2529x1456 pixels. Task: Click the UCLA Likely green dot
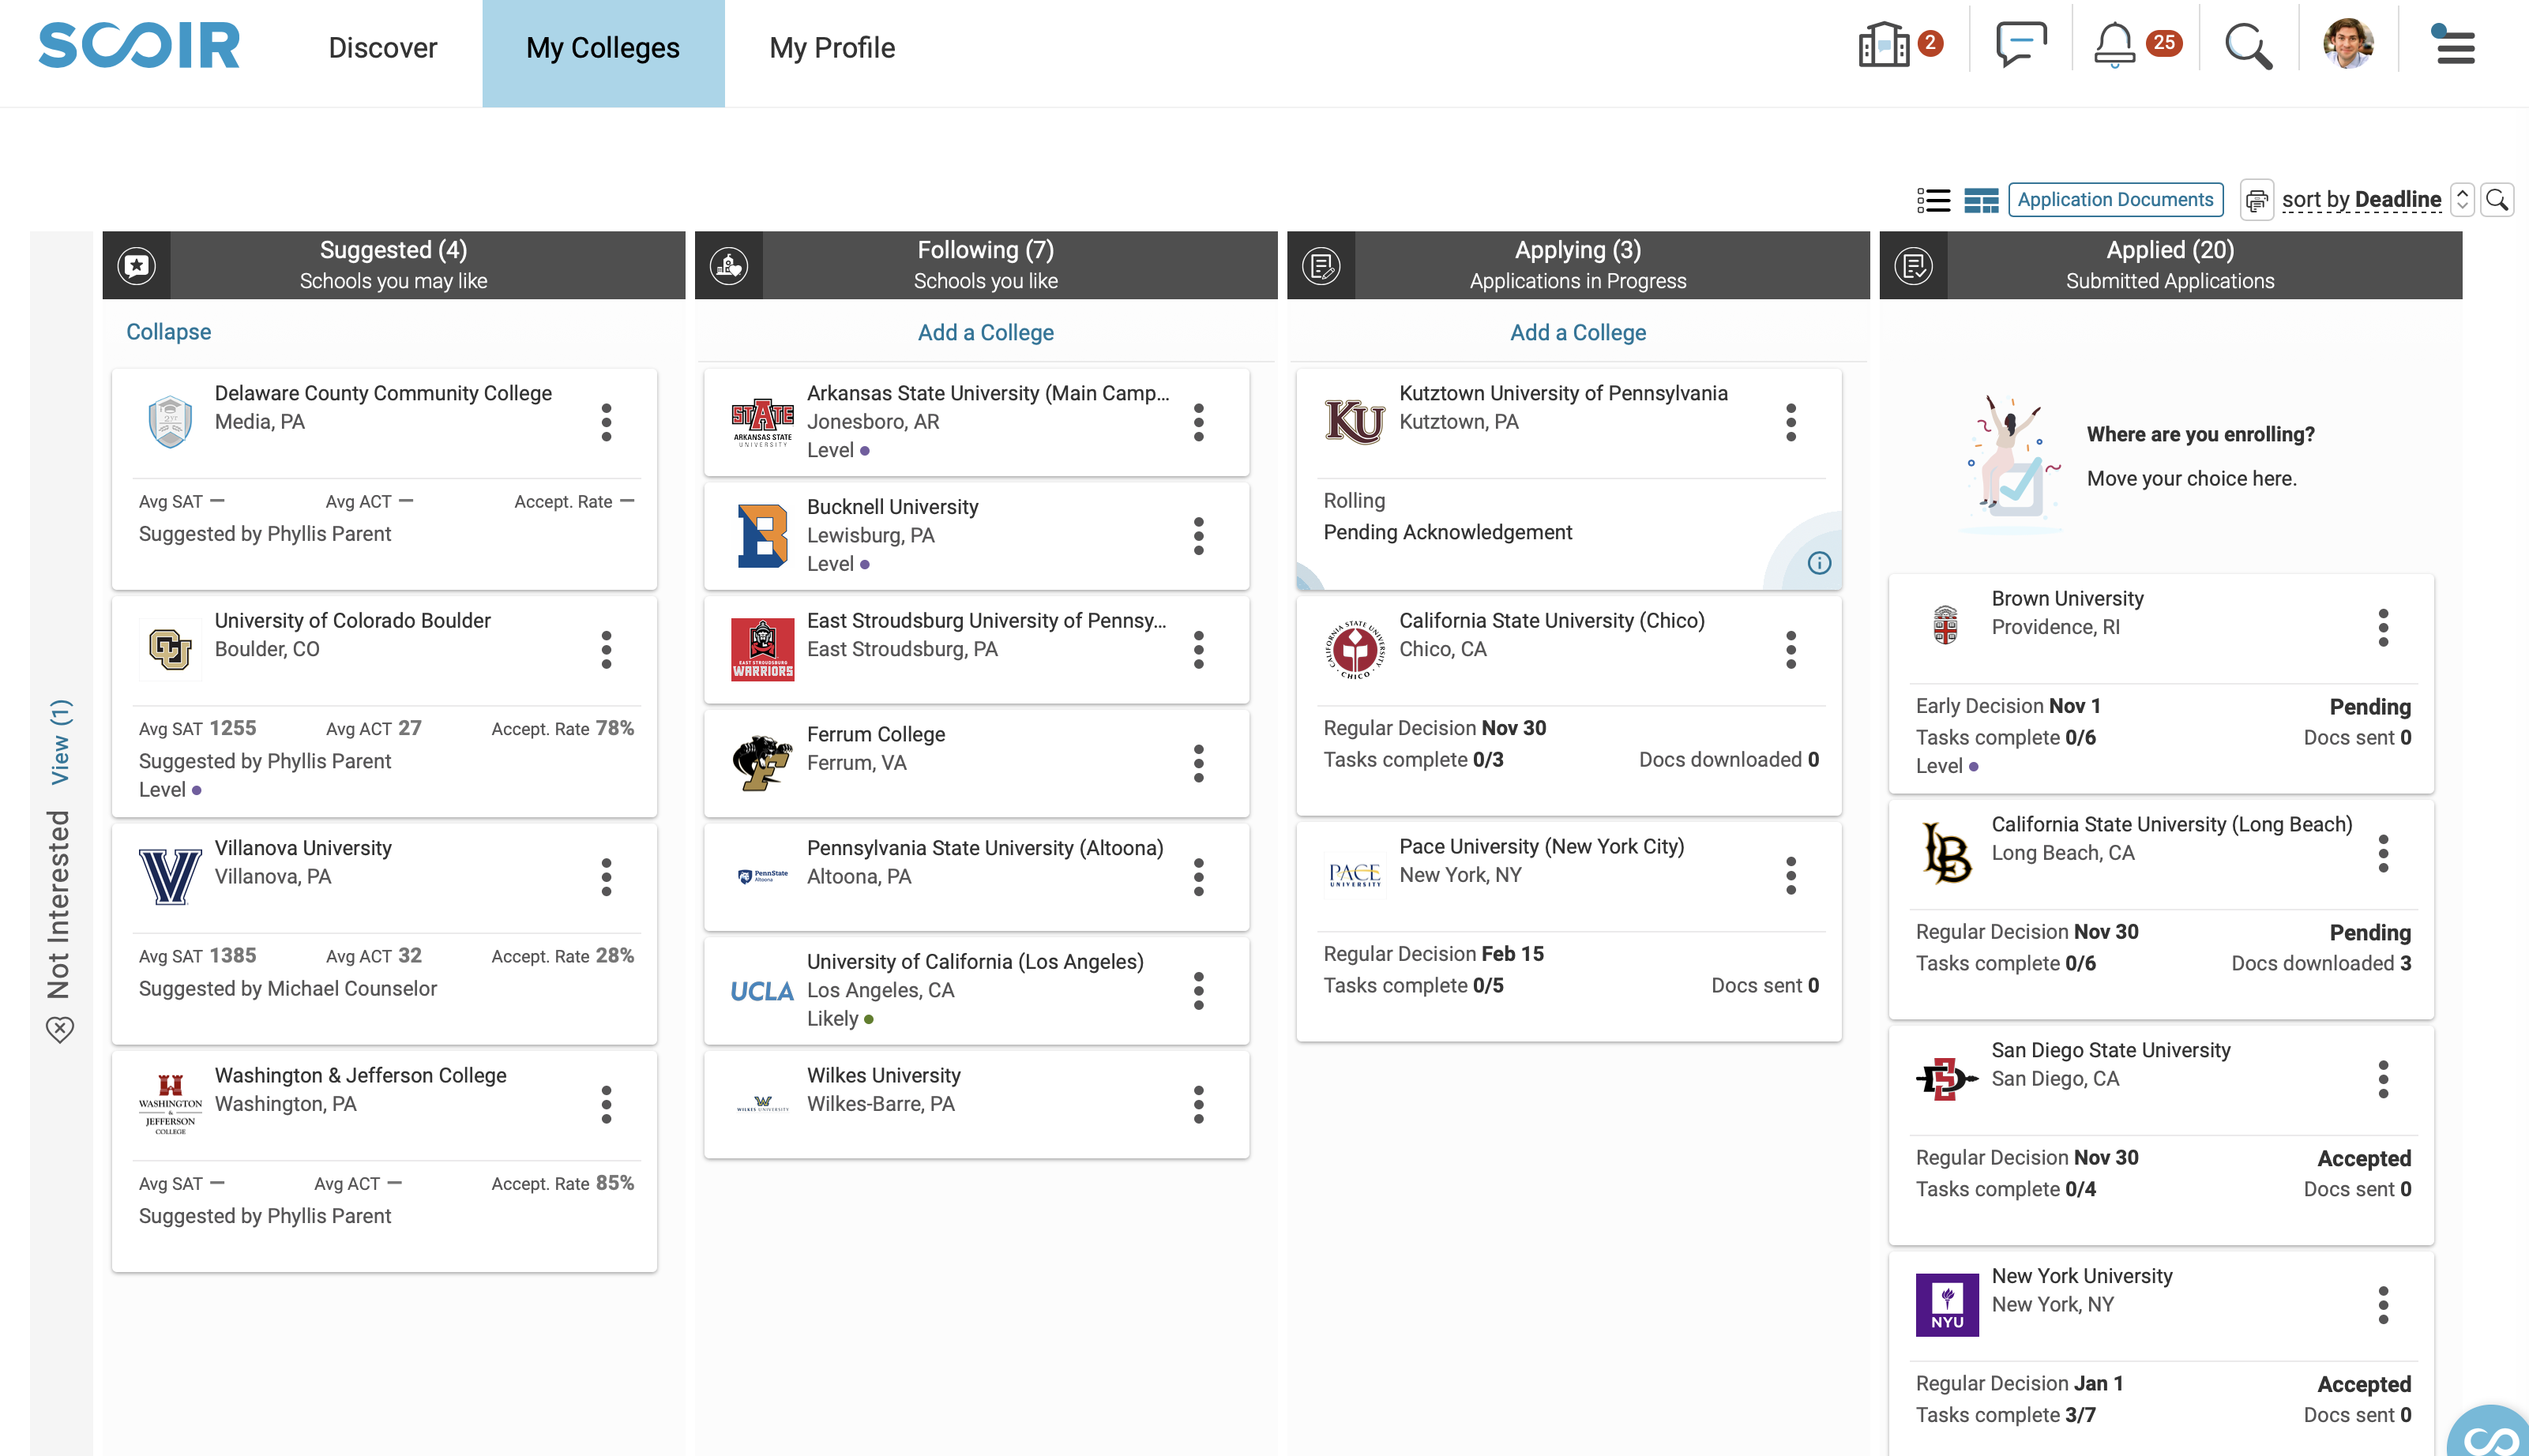pyautogui.click(x=869, y=1020)
